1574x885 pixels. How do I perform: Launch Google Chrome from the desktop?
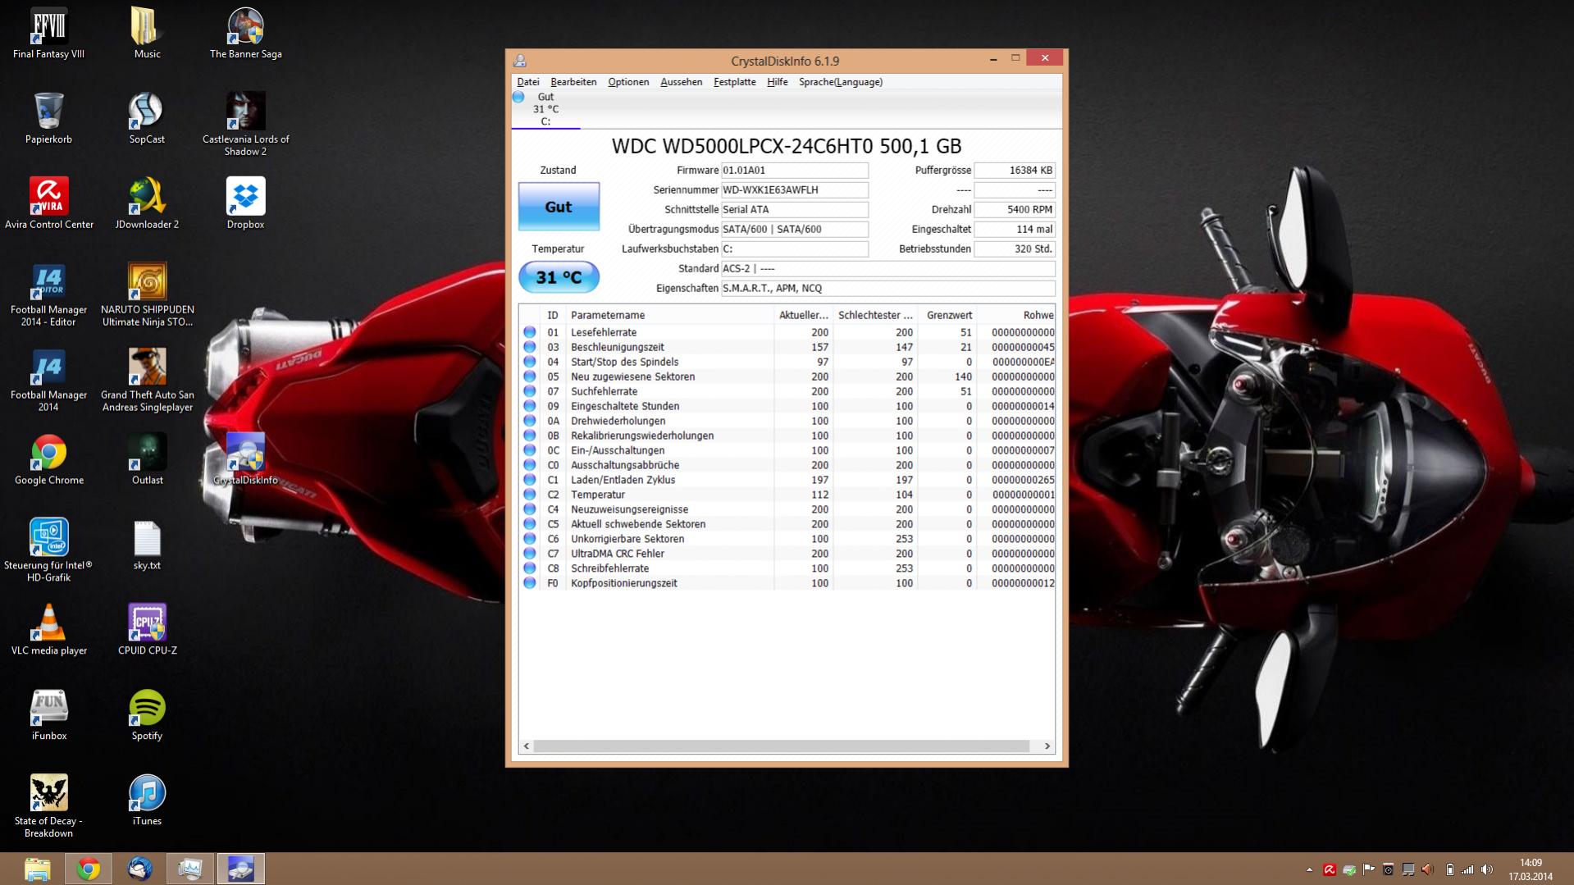(x=48, y=459)
